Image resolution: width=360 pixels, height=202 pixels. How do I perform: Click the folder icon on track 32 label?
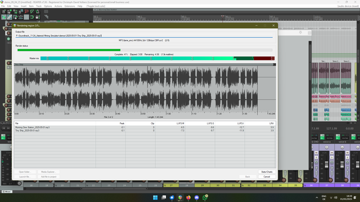coord(243,185)
